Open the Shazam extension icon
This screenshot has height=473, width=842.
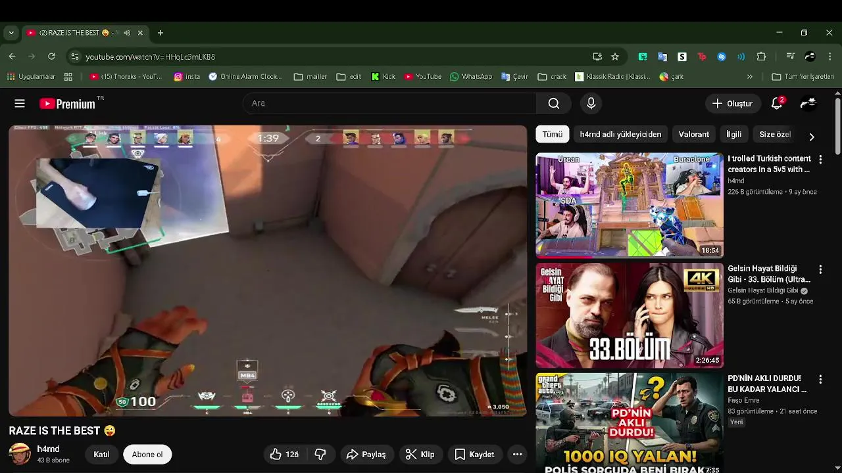(722, 56)
